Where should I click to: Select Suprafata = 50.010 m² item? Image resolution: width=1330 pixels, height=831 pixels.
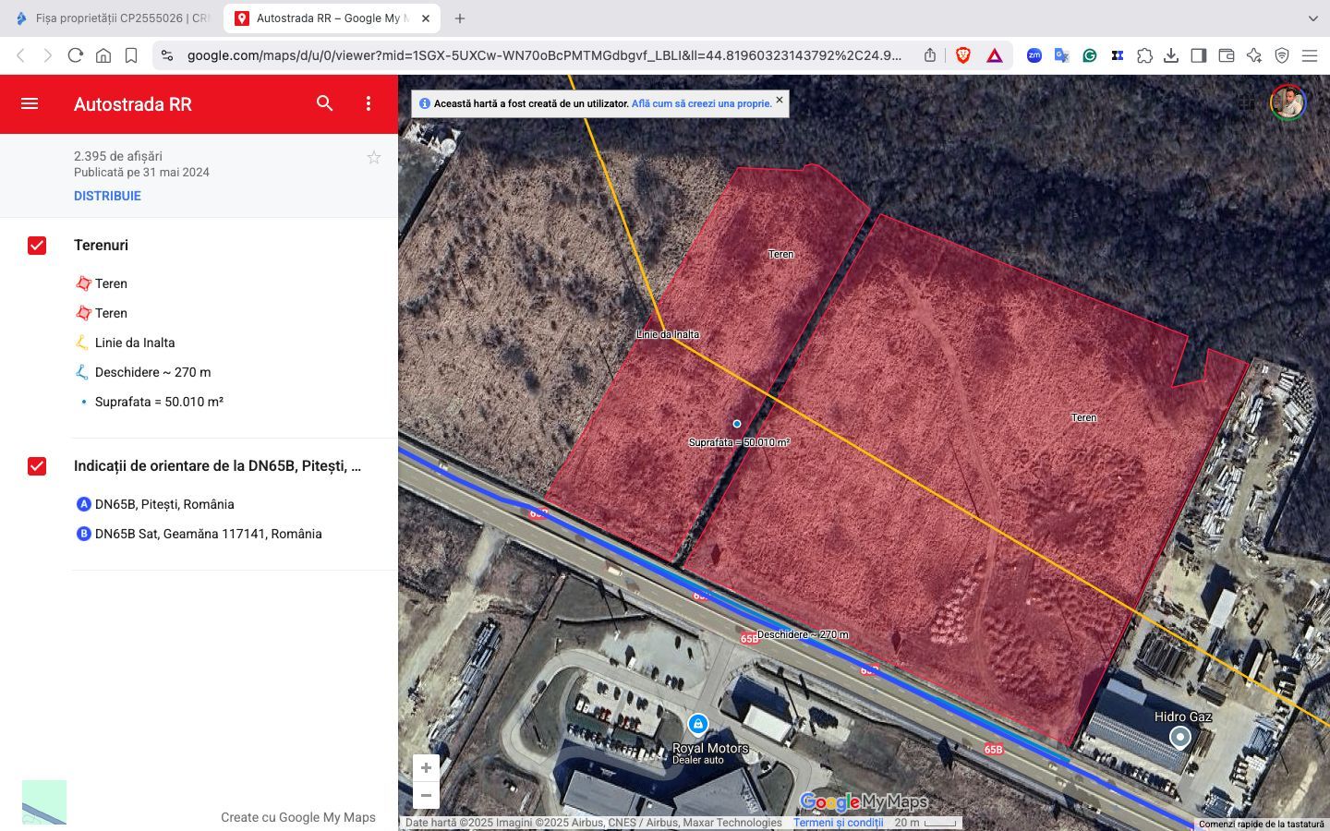pos(159,402)
